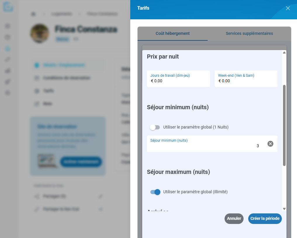
Task: Disable global maximum stay (illimité) switch
Action: (155, 192)
